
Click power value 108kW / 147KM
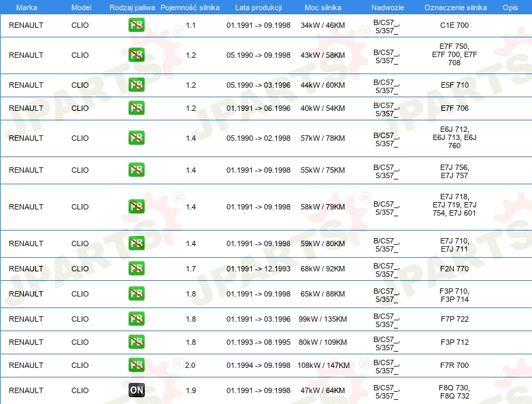(324, 365)
